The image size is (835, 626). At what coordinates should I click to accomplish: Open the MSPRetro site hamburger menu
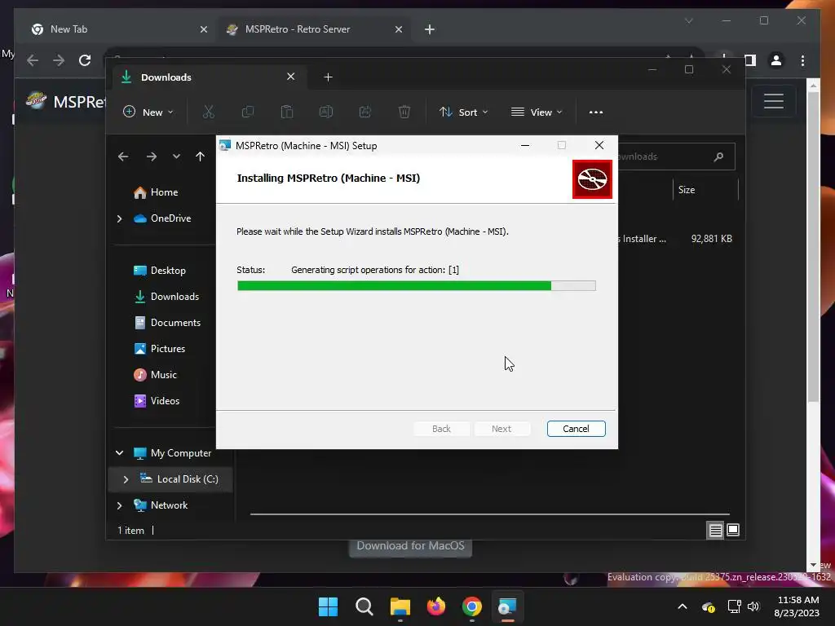(774, 101)
